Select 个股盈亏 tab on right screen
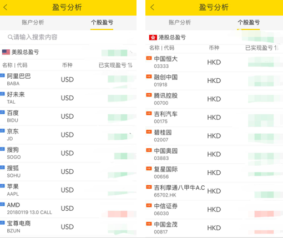283x238 pixels. (x=249, y=23)
